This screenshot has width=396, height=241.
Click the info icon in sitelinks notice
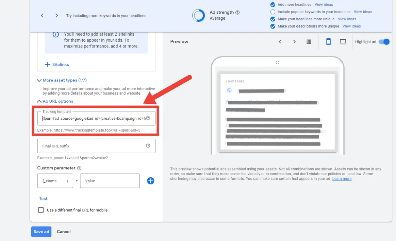[x=55, y=35]
